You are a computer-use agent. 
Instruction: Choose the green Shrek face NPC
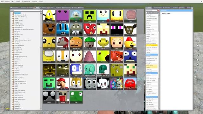pyautogui.click(x=63, y=70)
